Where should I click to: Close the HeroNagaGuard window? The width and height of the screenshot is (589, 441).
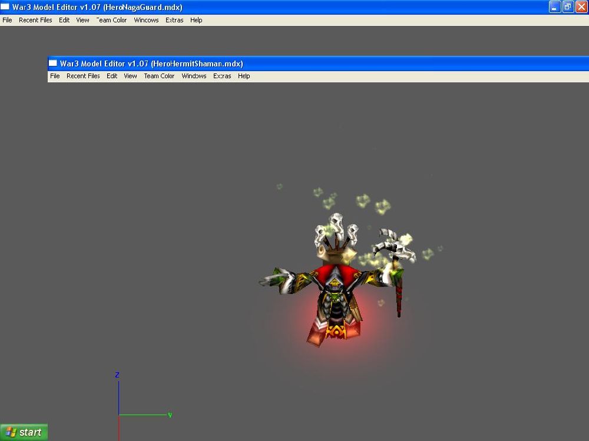(581, 6)
